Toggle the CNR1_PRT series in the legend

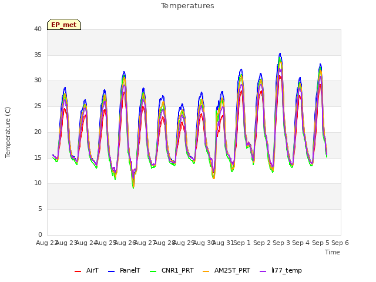[172, 271]
